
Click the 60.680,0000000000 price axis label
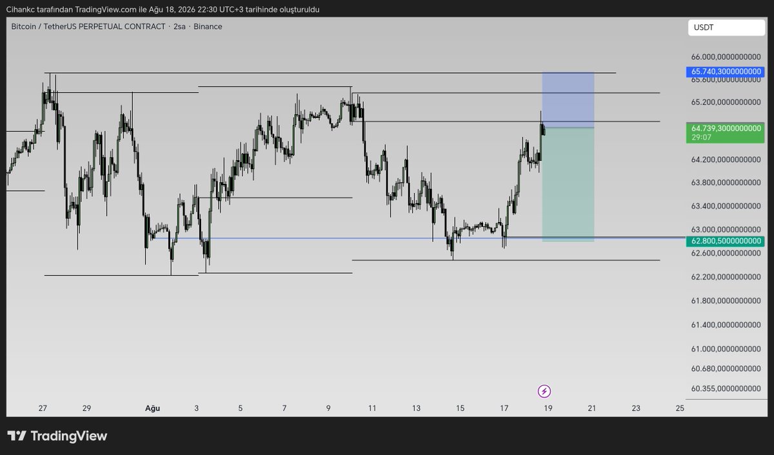726,369
